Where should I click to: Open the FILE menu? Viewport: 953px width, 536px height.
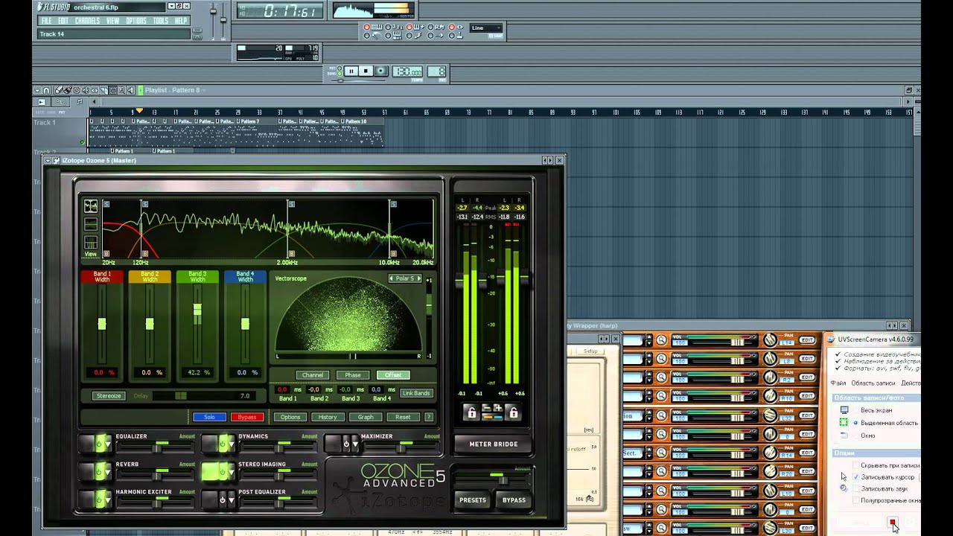(47, 21)
